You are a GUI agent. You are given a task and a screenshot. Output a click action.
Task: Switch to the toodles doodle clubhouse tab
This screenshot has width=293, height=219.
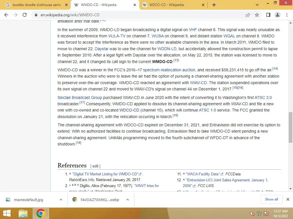coord(37,5)
